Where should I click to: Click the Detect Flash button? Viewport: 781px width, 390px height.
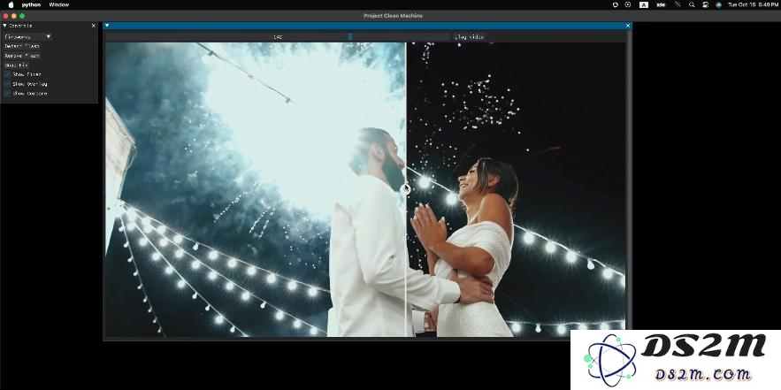(x=22, y=46)
